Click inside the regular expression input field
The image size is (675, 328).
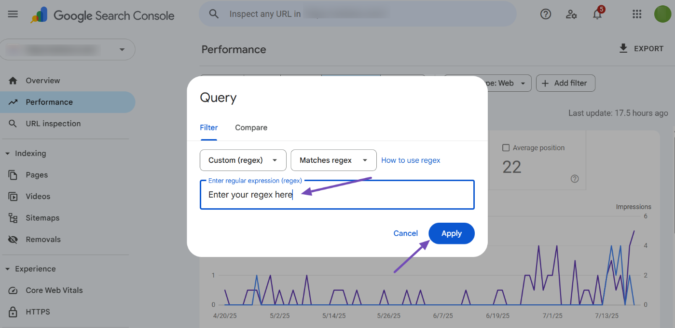click(x=337, y=194)
